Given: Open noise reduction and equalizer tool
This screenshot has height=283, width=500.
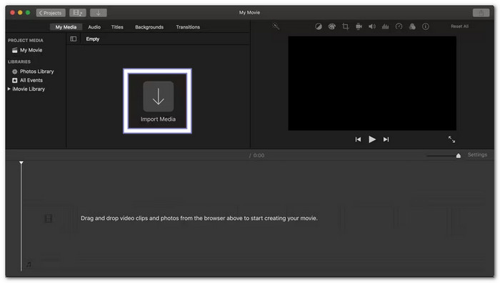Looking at the screenshot, I should click(386, 26).
